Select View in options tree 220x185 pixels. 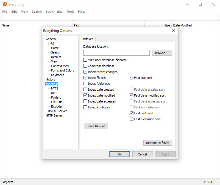click(54, 61)
